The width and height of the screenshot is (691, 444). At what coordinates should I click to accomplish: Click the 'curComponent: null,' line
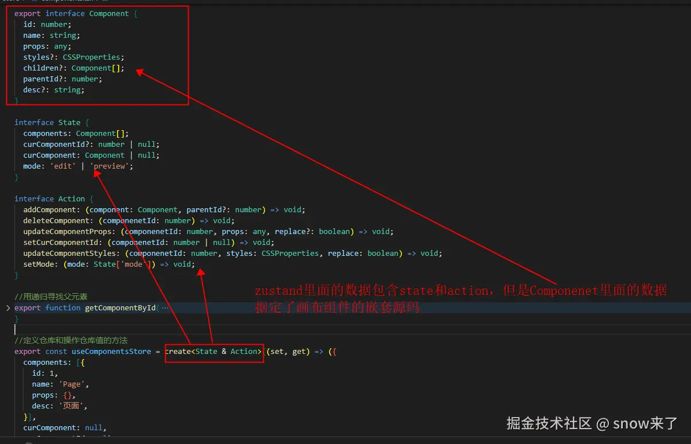[65, 428]
